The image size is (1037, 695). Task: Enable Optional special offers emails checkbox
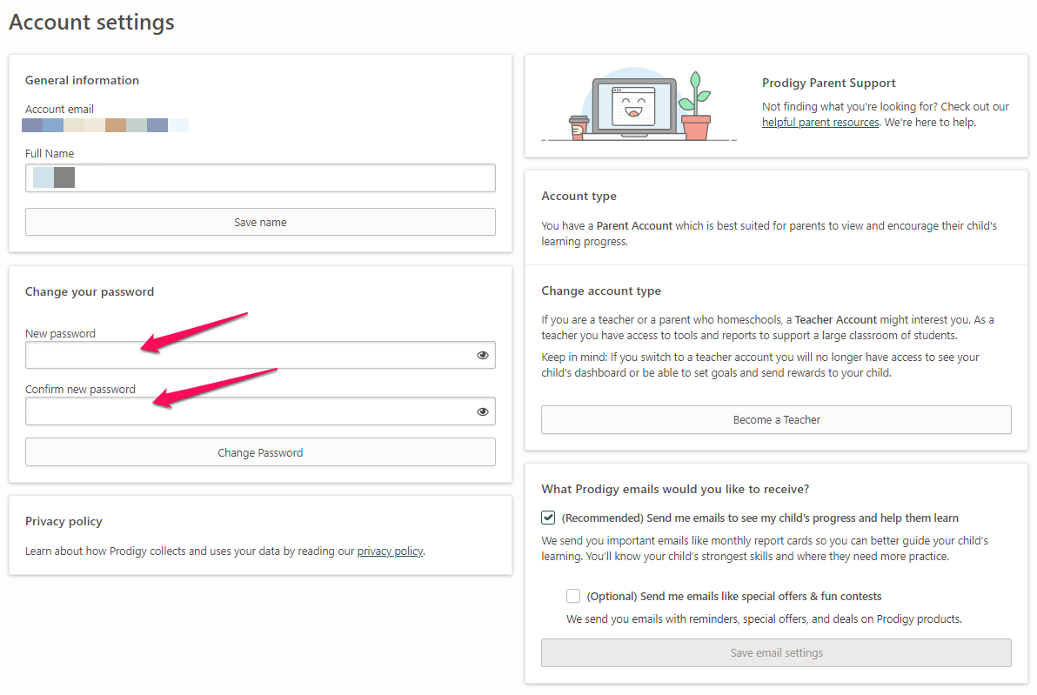coord(573,596)
